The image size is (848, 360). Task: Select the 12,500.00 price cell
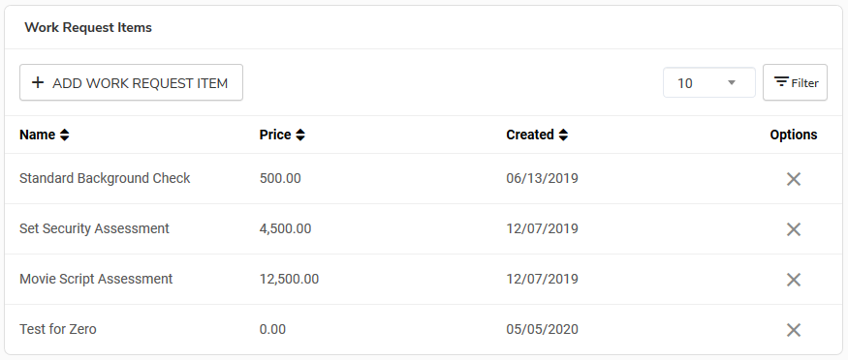[290, 279]
